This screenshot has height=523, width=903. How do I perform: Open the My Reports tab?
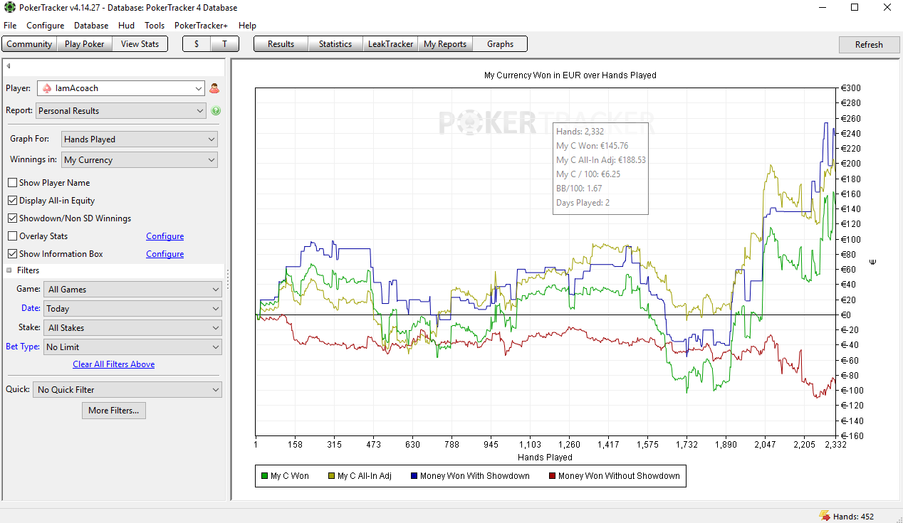445,44
